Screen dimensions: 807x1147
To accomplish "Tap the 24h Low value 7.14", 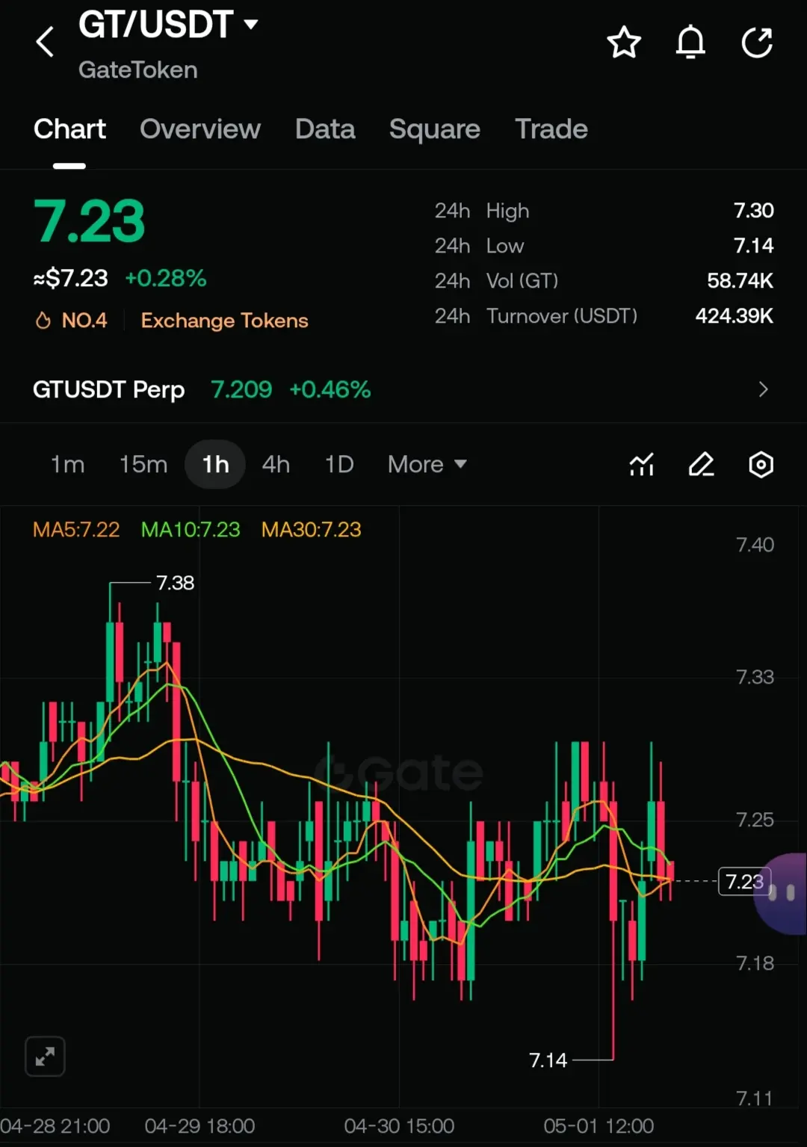I will tap(753, 246).
